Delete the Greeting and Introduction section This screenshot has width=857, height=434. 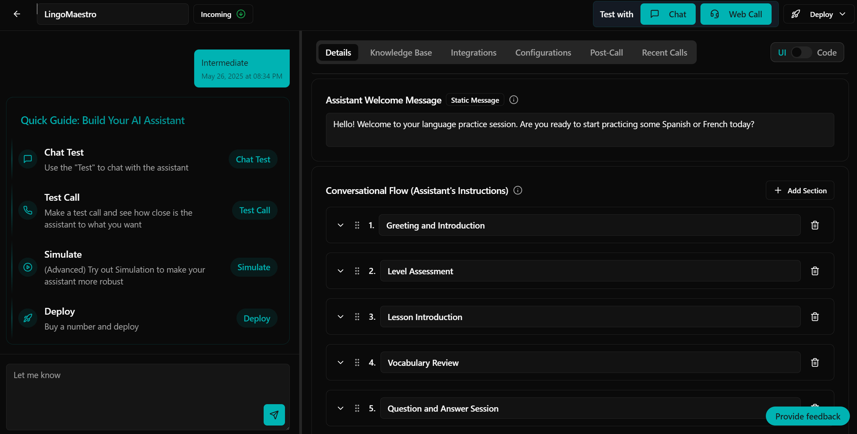tap(815, 225)
